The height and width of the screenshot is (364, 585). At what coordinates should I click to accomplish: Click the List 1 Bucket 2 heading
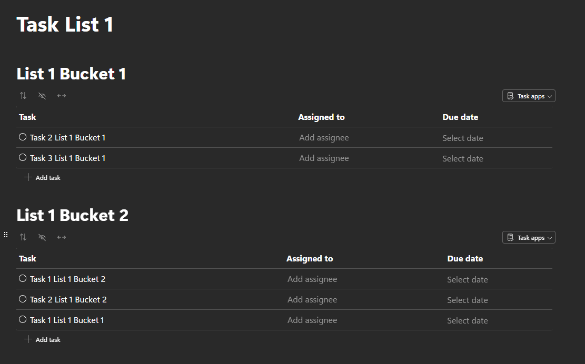click(72, 215)
